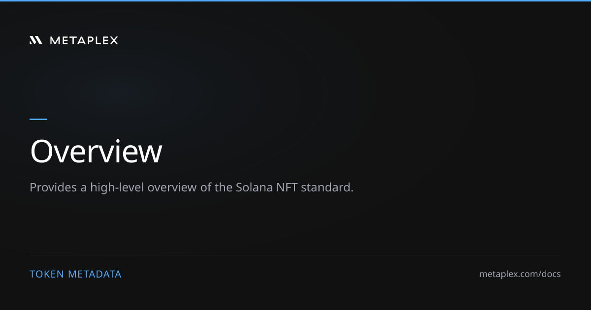Click the "metaplex.com" domain in the footer URL

click(508, 274)
